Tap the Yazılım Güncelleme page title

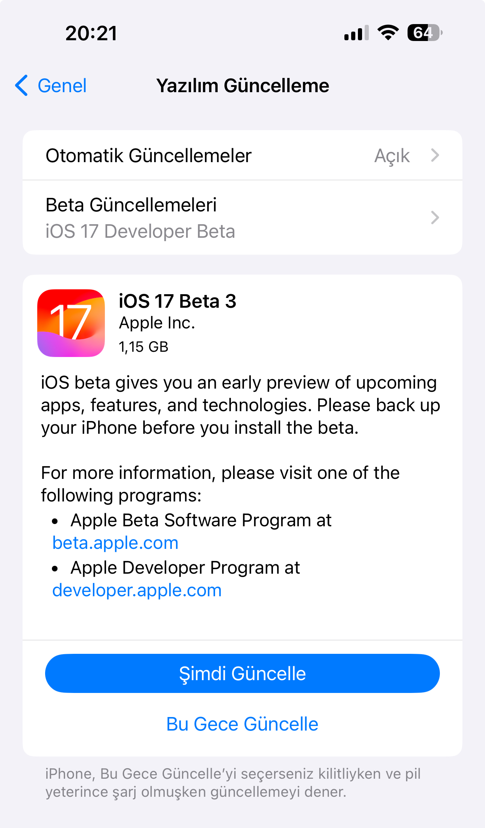tap(242, 86)
